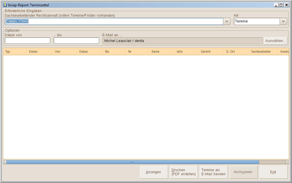
Task: Minimize the Terminzettel window
Action: tap(276, 5)
